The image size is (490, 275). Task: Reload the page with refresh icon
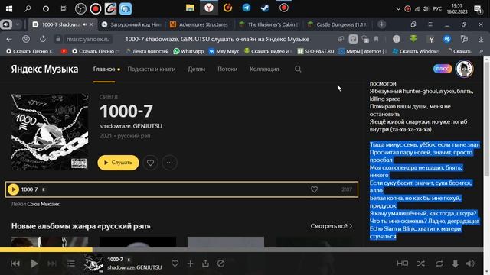(x=43, y=39)
